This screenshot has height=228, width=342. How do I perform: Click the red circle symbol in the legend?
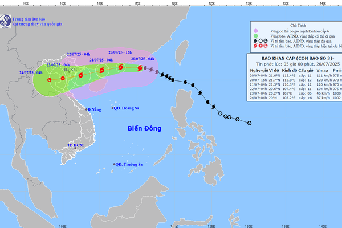260,46
